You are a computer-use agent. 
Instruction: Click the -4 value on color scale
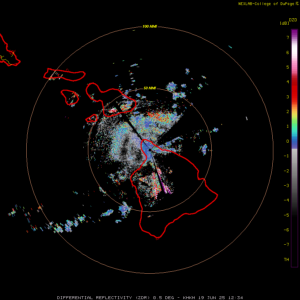tap(286, 200)
